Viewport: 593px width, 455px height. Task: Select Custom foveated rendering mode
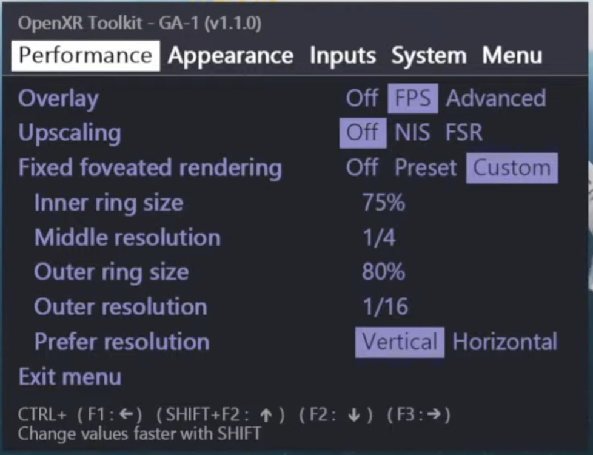pyautogui.click(x=512, y=167)
